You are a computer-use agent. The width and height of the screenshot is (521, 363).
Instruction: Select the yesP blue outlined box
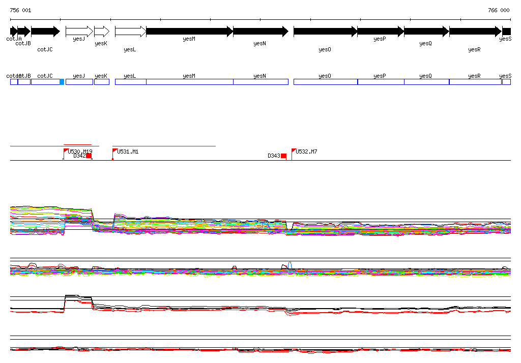pyautogui.click(x=381, y=82)
